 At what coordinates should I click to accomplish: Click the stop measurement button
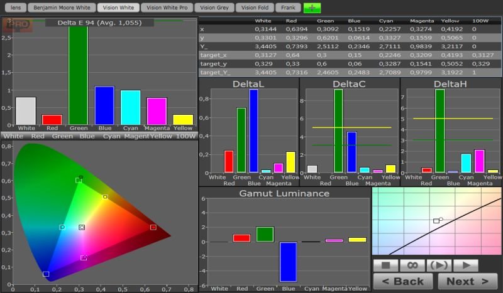386,265
